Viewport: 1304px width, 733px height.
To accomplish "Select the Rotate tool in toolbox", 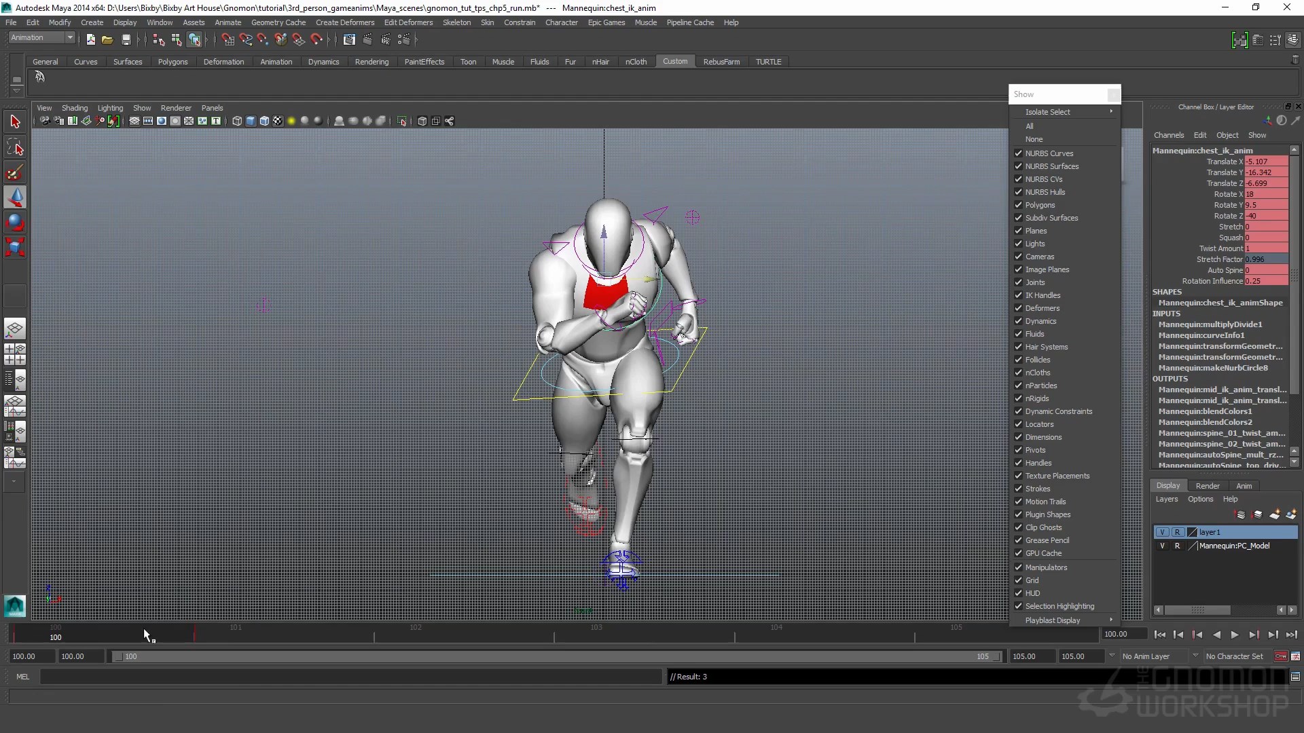I will click(15, 223).
